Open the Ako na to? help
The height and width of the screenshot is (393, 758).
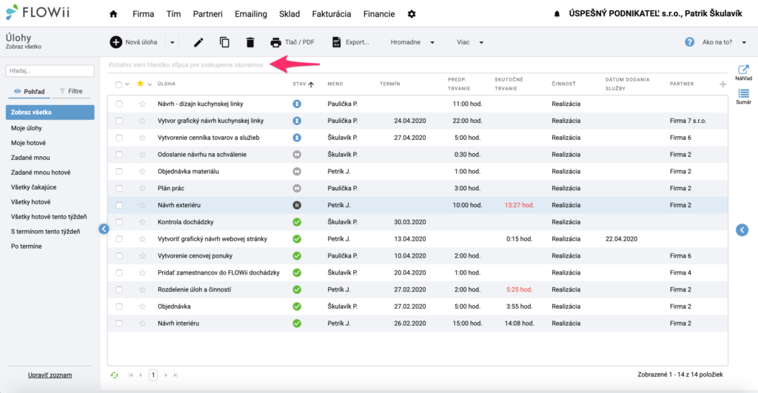[x=709, y=42]
